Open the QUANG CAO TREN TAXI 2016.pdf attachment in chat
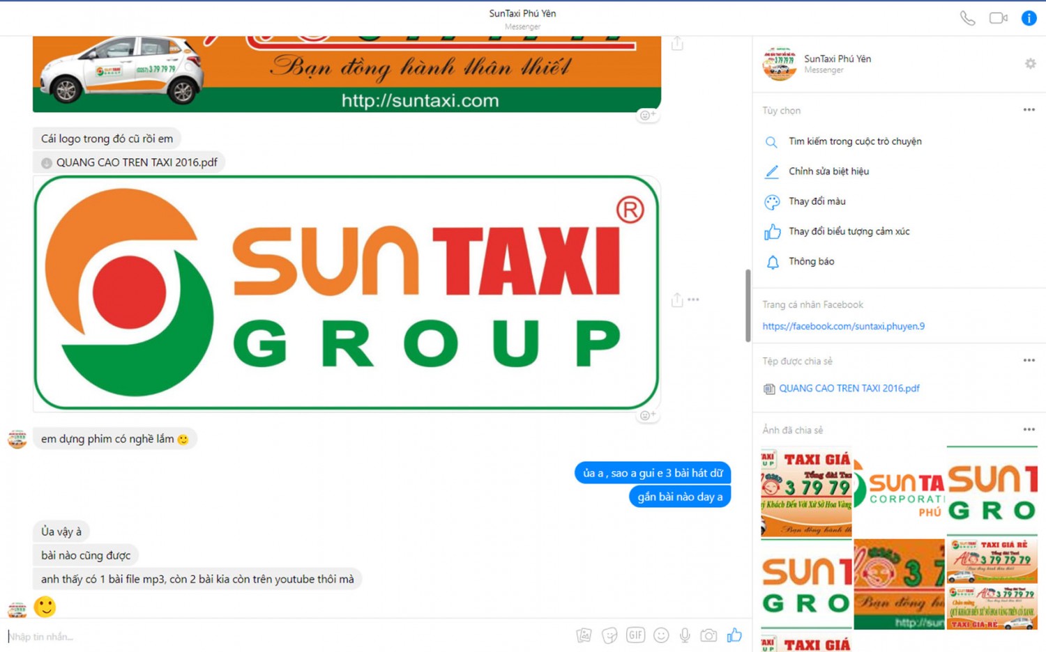The width and height of the screenshot is (1046, 652). click(129, 162)
